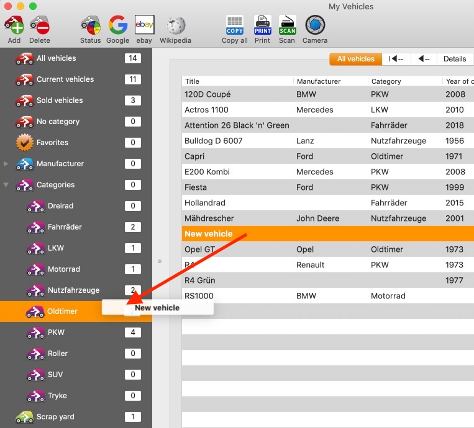Click the PKW category car icon
The image size is (474, 428).
(35, 332)
